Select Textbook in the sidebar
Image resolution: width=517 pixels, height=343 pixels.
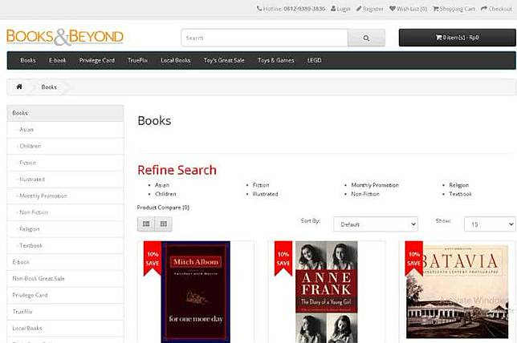pos(65,245)
